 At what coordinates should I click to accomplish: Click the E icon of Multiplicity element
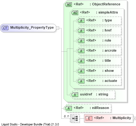point(89,118)
